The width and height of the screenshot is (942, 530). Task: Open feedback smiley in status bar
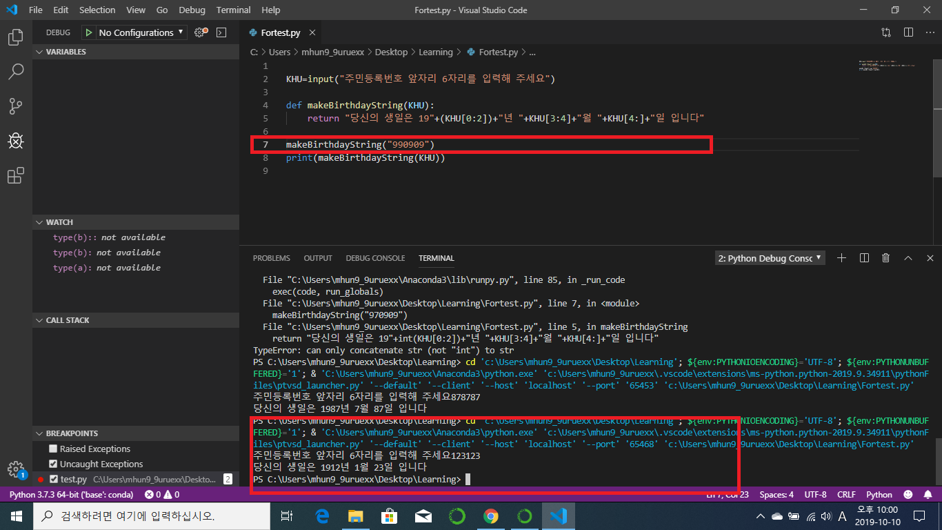click(x=908, y=495)
